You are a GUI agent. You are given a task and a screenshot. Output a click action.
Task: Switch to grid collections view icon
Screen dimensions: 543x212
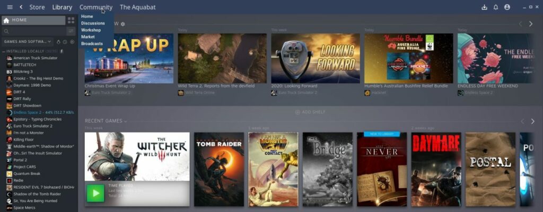coord(71,20)
